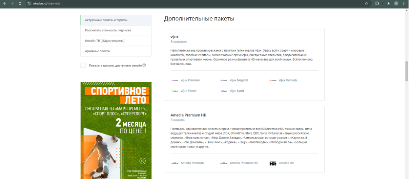Screen dimensions: 409x179
Task: Click the address bar URL field
Action: [x=198, y=3]
